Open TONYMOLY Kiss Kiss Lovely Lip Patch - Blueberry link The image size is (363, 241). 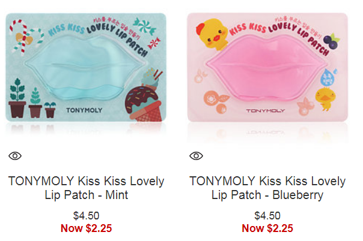coord(267,188)
